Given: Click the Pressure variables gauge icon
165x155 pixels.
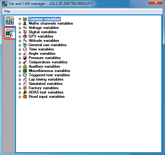Looking at the screenshot, I should coord(25,58).
